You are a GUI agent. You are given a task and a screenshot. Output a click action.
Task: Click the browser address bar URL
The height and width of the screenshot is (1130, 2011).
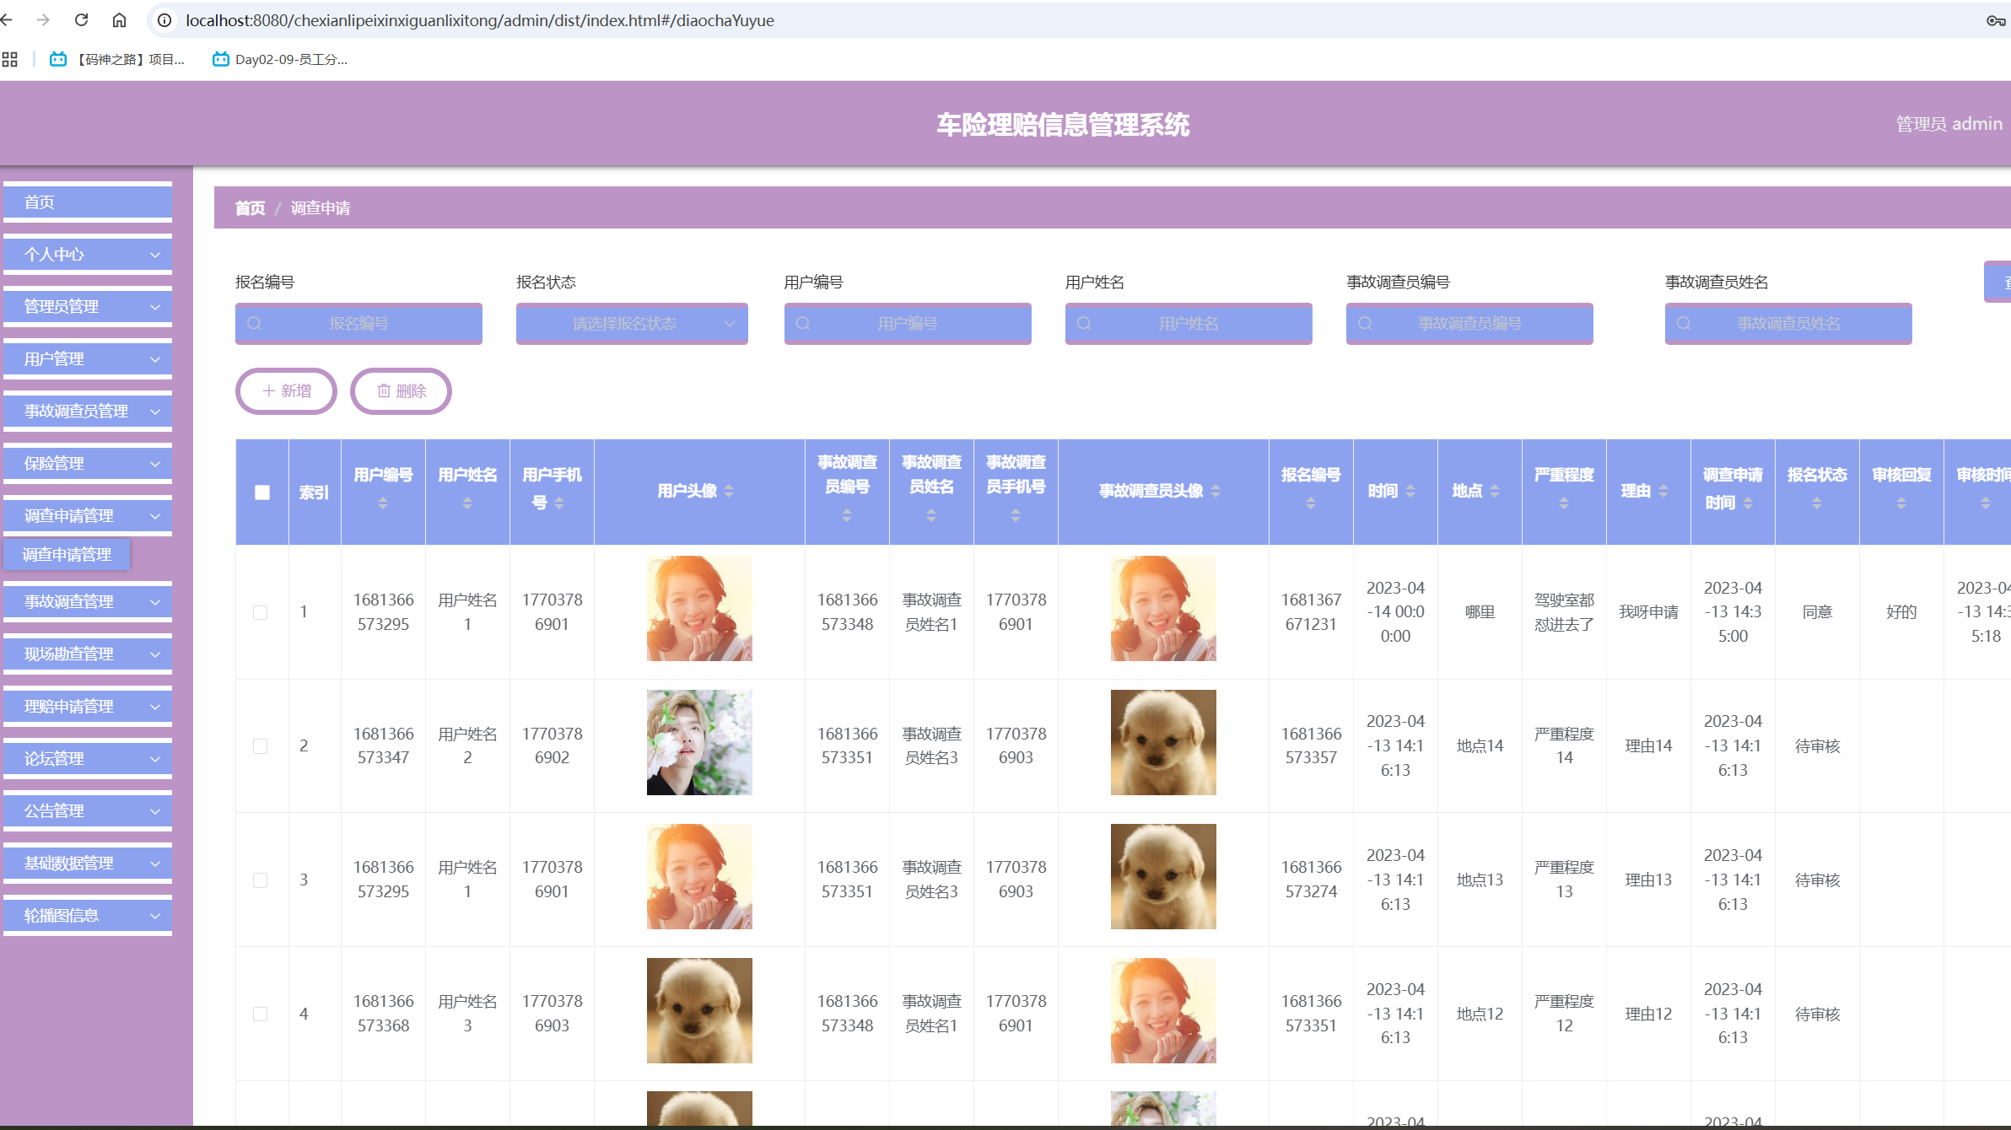480,20
